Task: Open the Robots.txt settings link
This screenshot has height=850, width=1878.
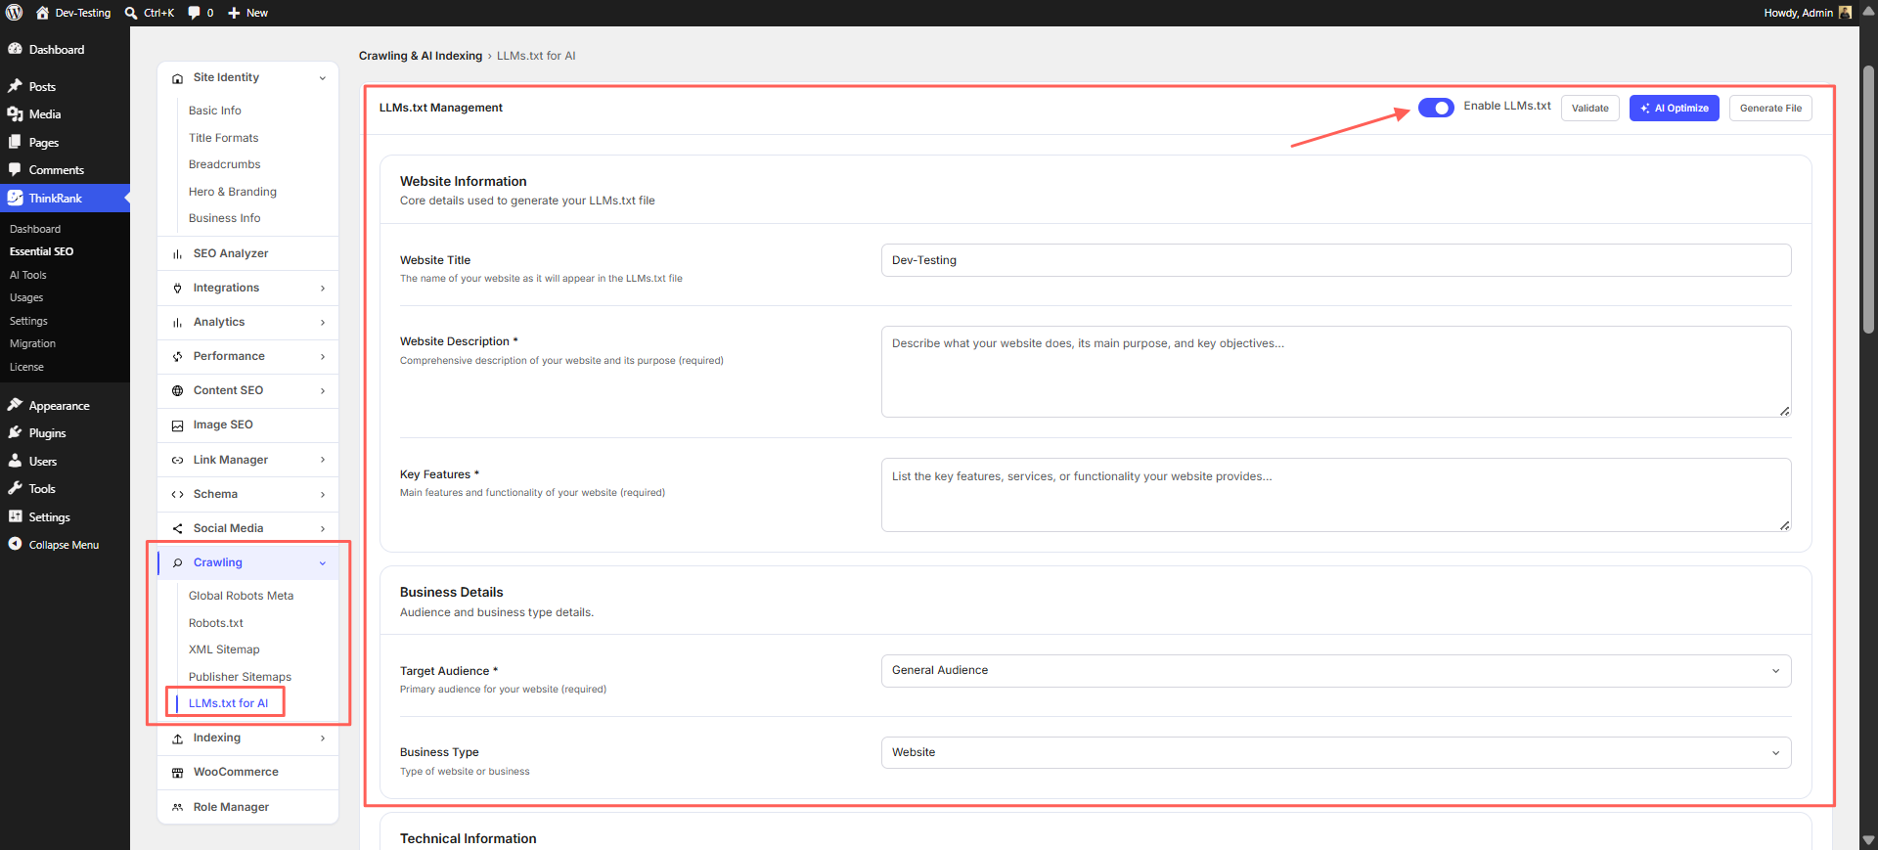Action: point(215,623)
